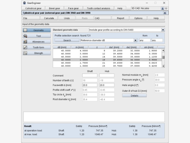Open the Reference diameter dB dropdown
This screenshot has width=190, height=143.
pos(135,40)
